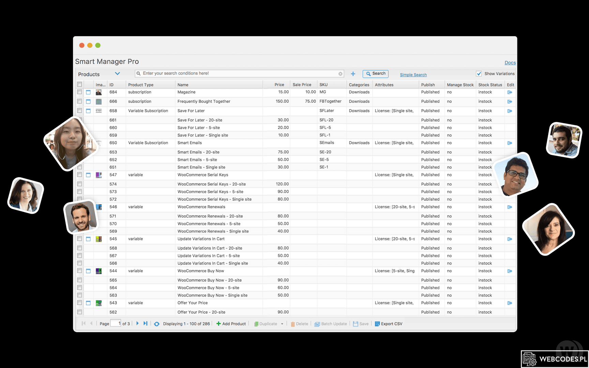This screenshot has width=589, height=368.
Task: Open Batch Update
Action: 330,324
